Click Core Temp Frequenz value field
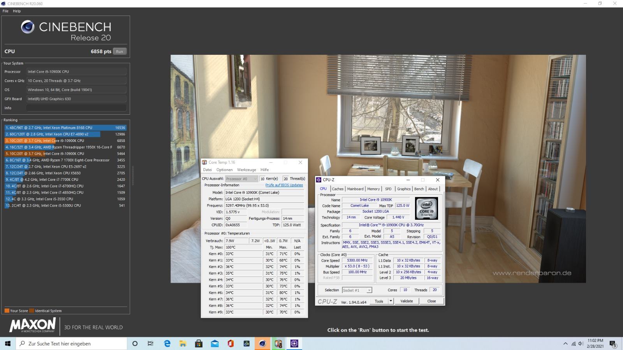This screenshot has height=350, width=623. (x=264, y=205)
